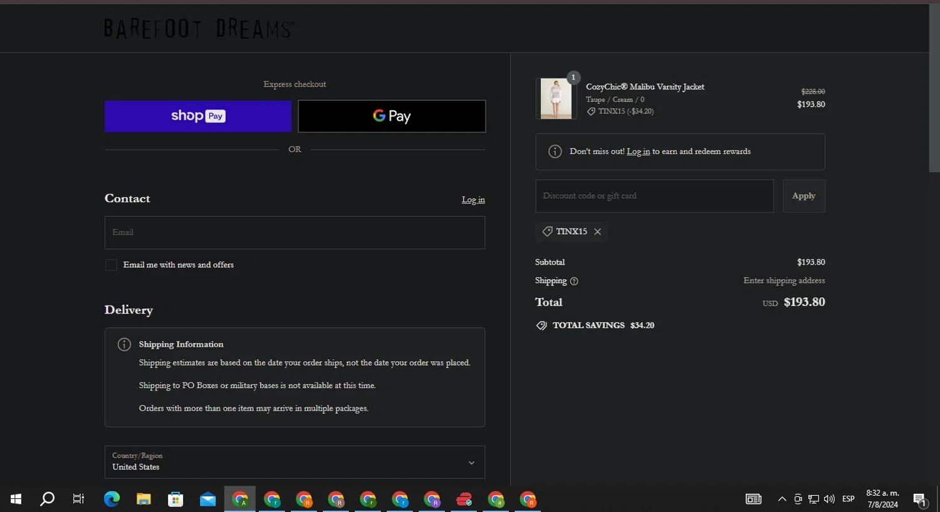Focus the Email input field
Screen dimensions: 940x512
point(295,232)
